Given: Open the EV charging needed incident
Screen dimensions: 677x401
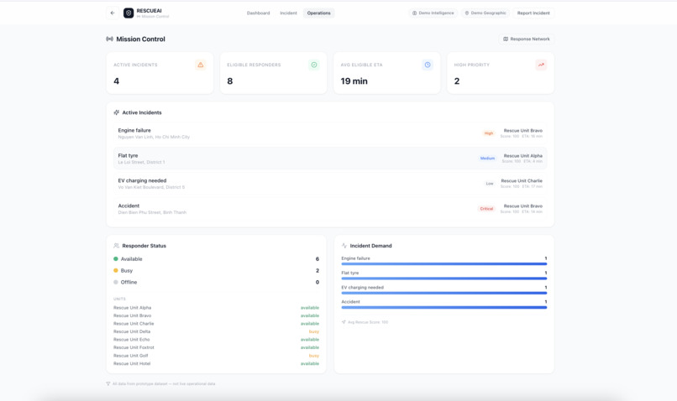Looking at the screenshot, I should coord(330,184).
